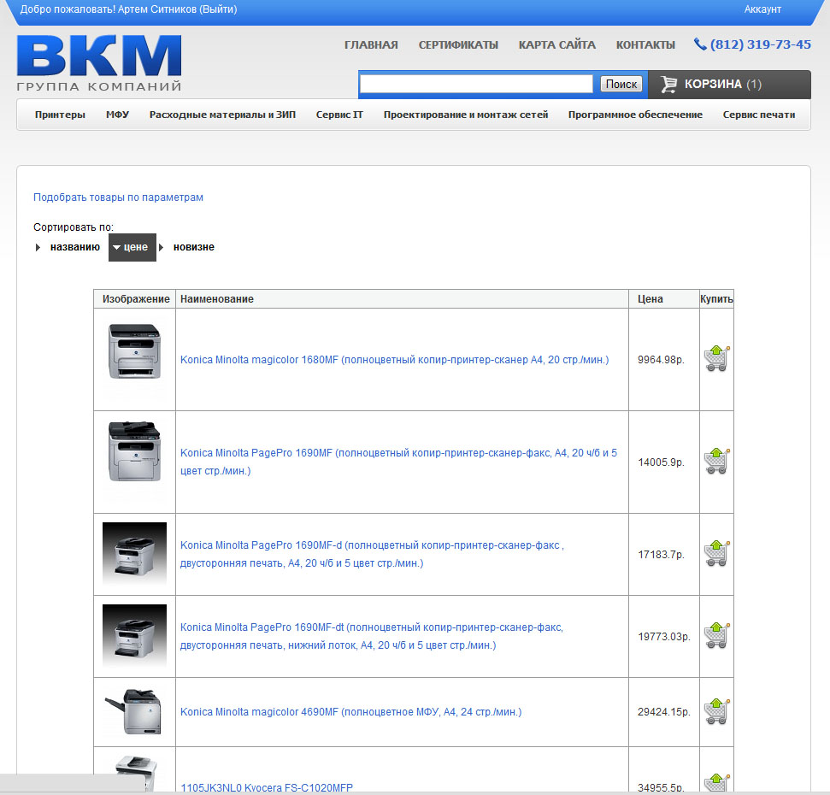Click the Изображение column header
The height and width of the screenshot is (795, 830).
136,299
